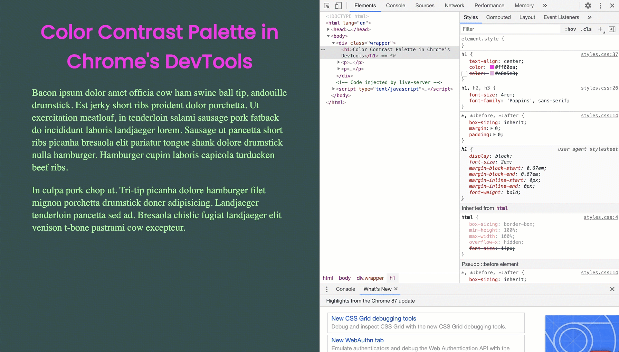This screenshot has width=619, height=352.
Task: Edit the text-align: center declaration
Action: point(496,61)
